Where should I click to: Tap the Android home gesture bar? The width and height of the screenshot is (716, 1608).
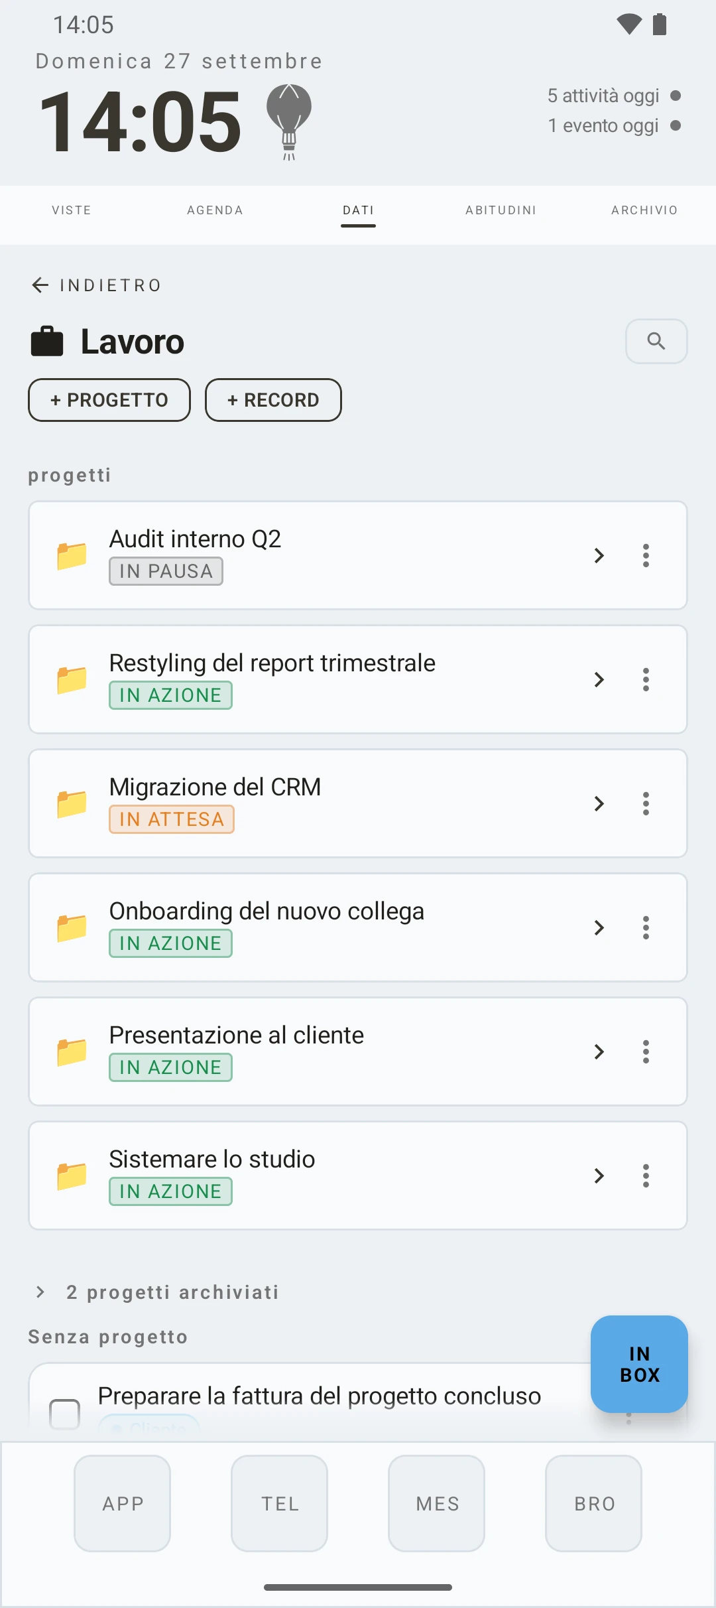tap(358, 1587)
